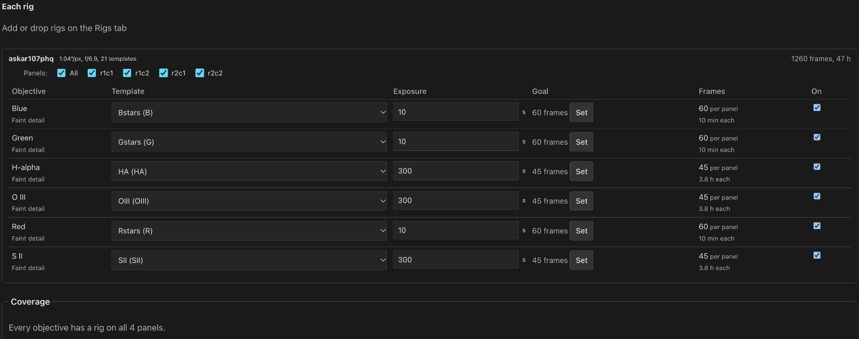This screenshot has width=859, height=339.
Task: Click the askar107phq rig name
Action: [31, 59]
